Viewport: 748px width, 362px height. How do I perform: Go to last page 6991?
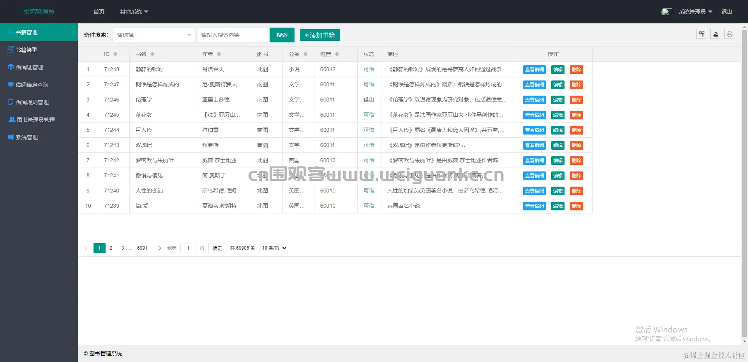coord(142,248)
